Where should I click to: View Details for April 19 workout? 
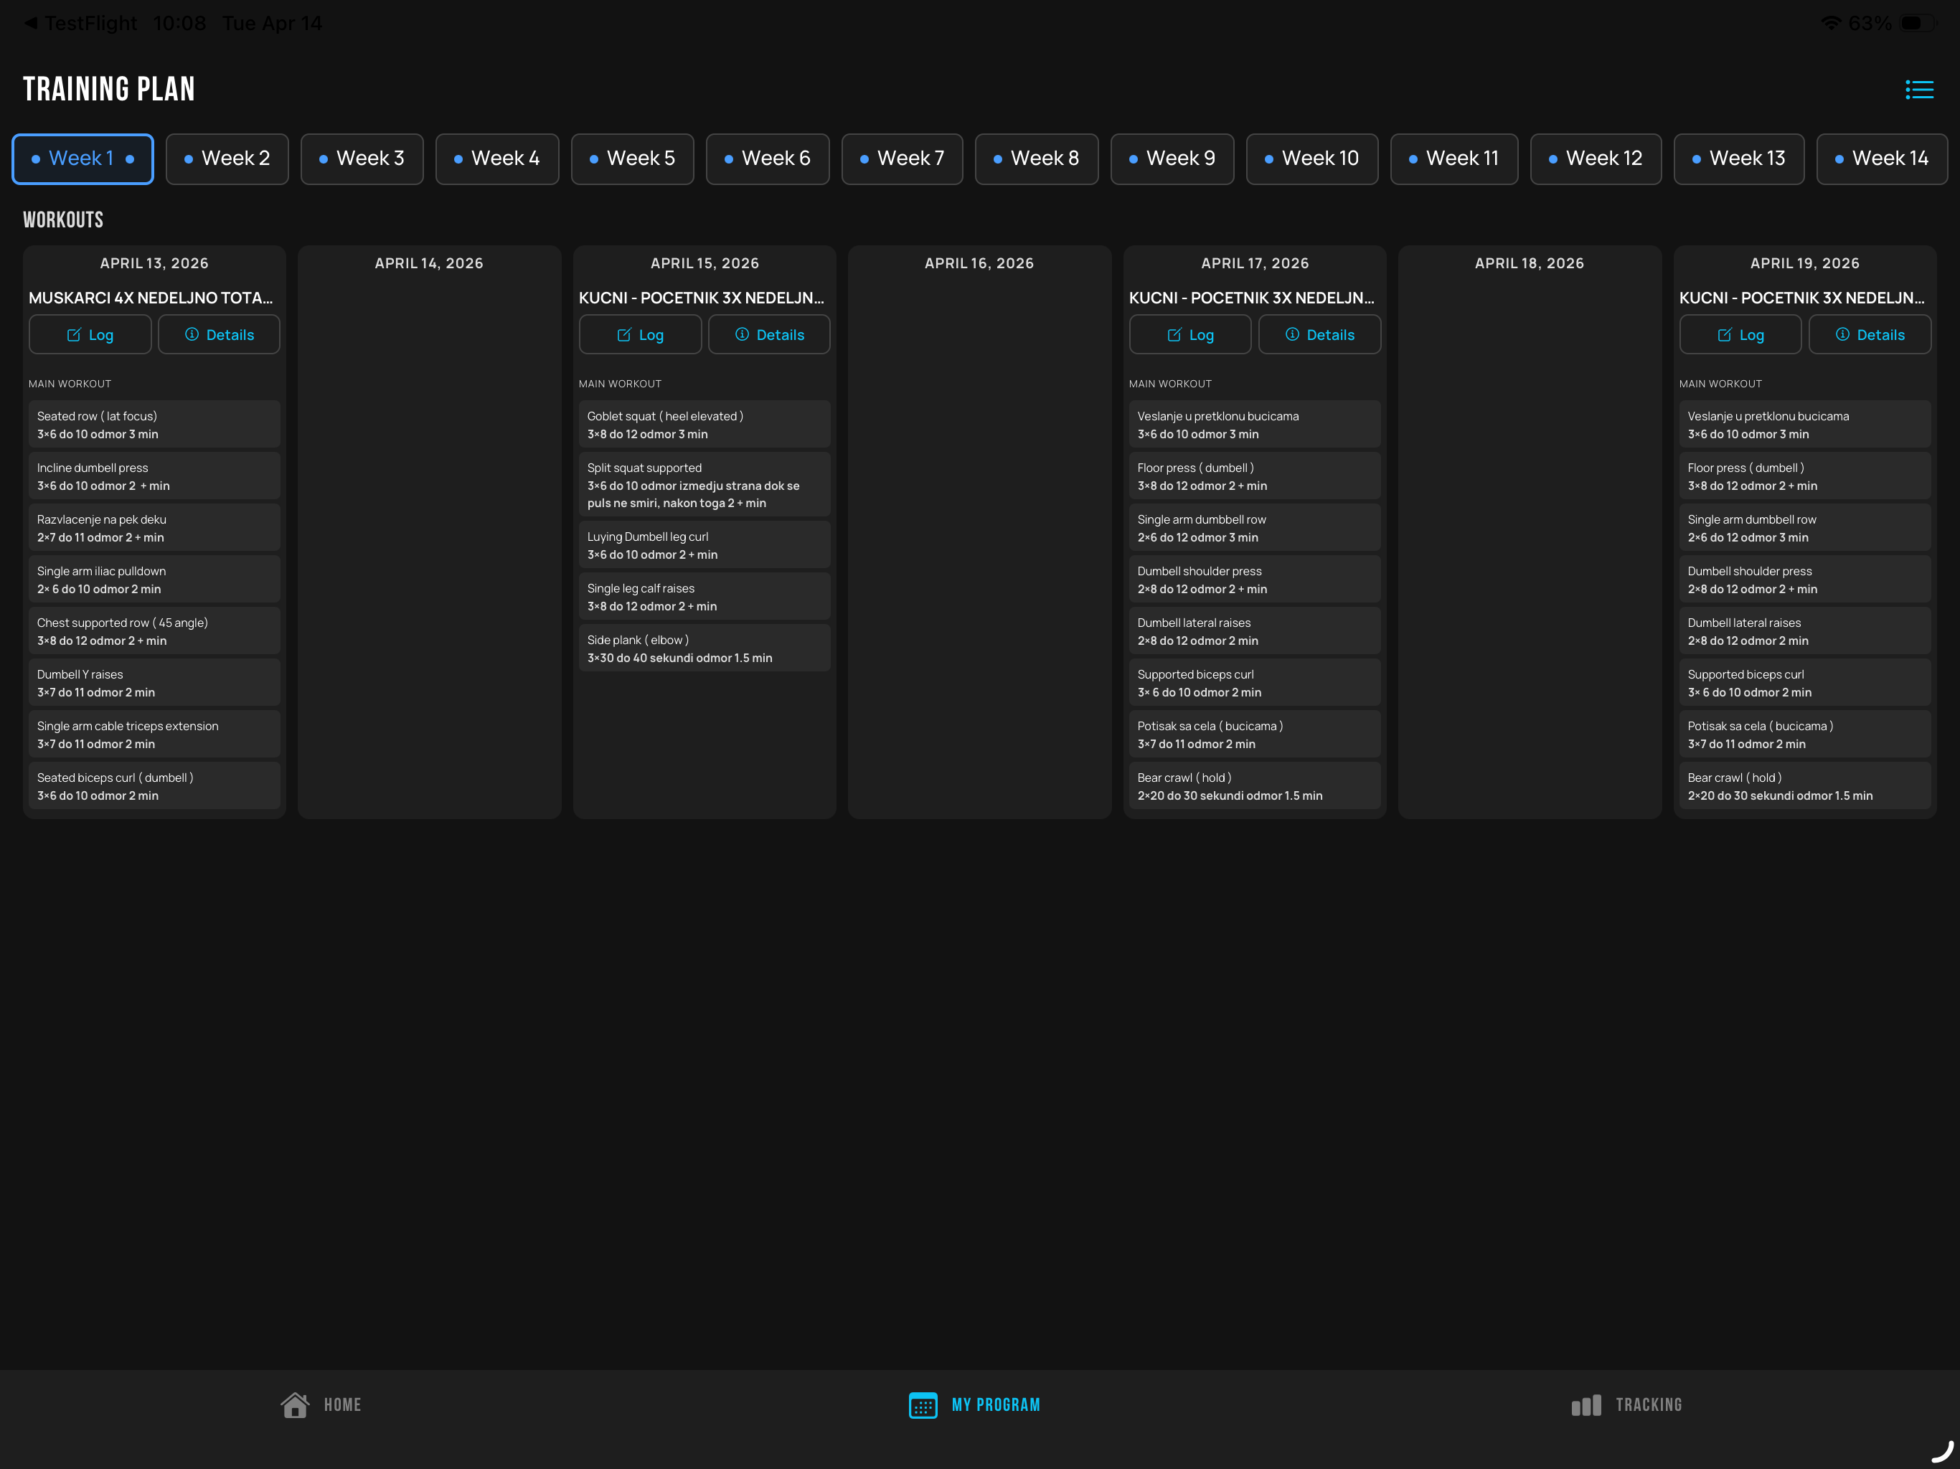[x=1870, y=334]
